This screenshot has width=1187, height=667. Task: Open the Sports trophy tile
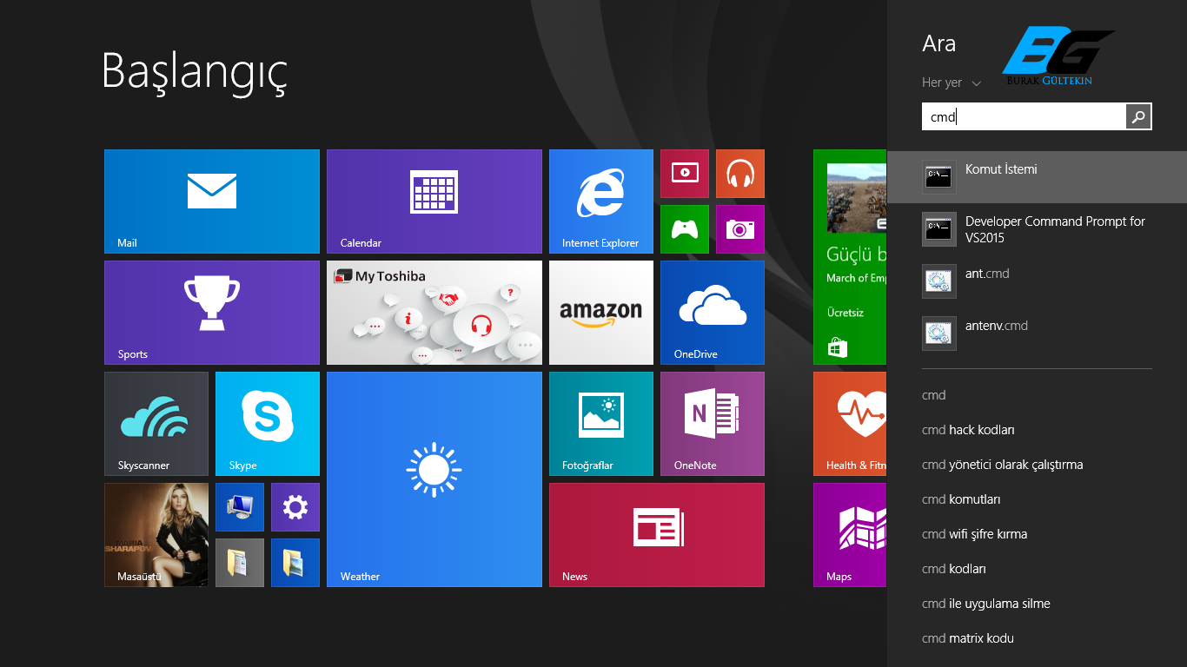point(212,313)
